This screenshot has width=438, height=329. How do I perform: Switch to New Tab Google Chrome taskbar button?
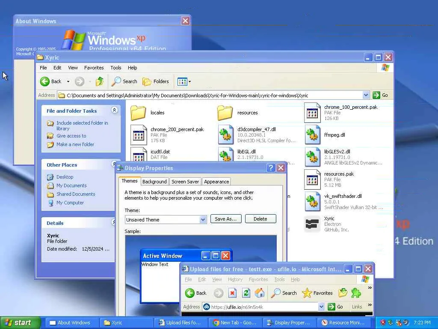236,323
